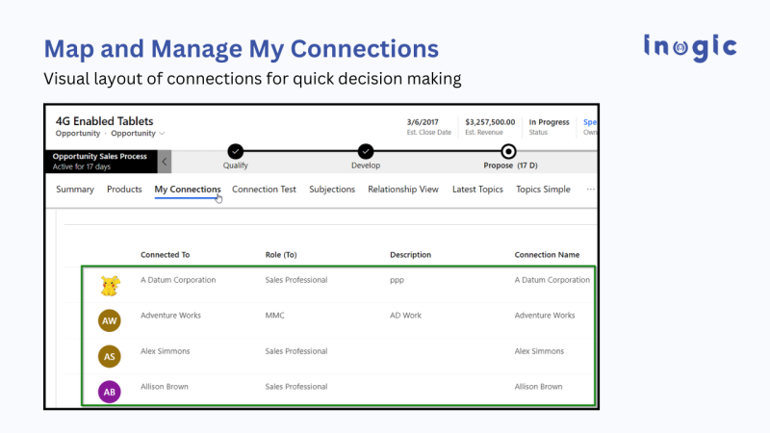Open the Relationship View tab

coord(402,190)
